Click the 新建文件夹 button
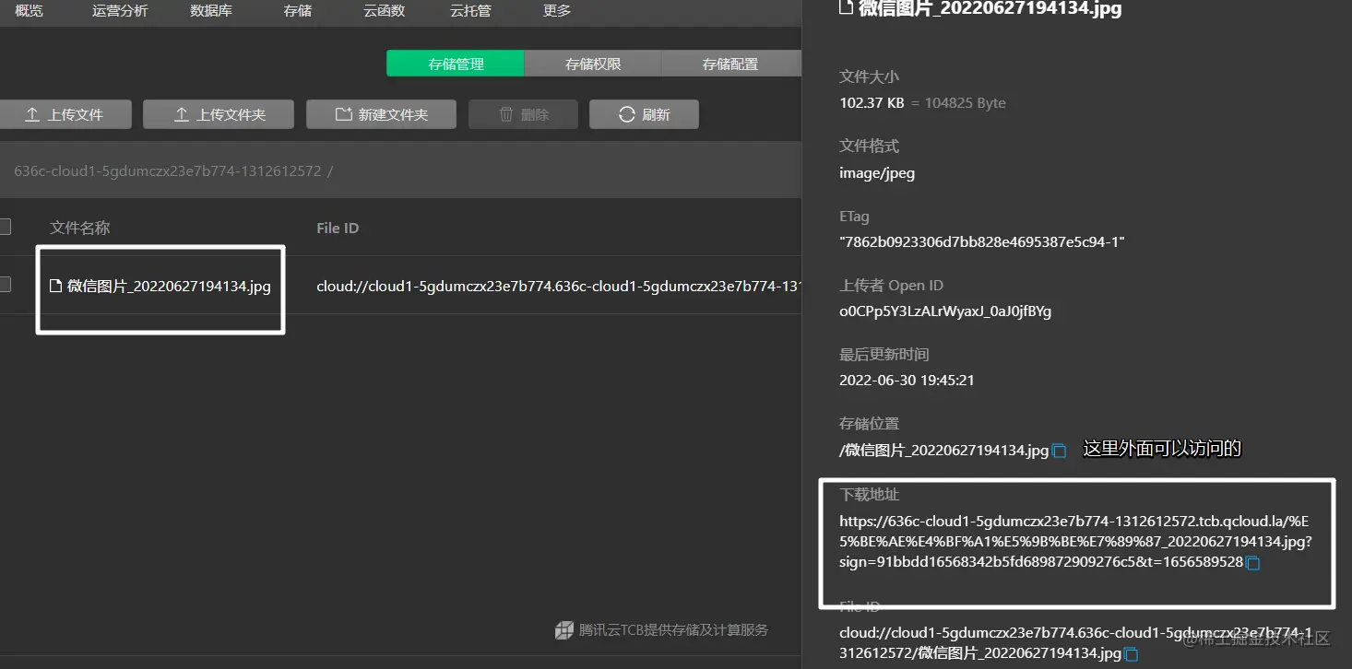 pyautogui.click(x=382, y=114)
